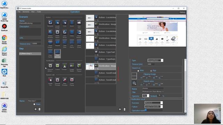Image resolution: width=223 pixels, height=125 pixels.
Task: Select the Java Script action icon
Action: [65, 32]
